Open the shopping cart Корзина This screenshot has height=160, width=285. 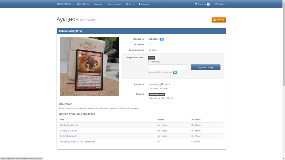click(202, 4)
